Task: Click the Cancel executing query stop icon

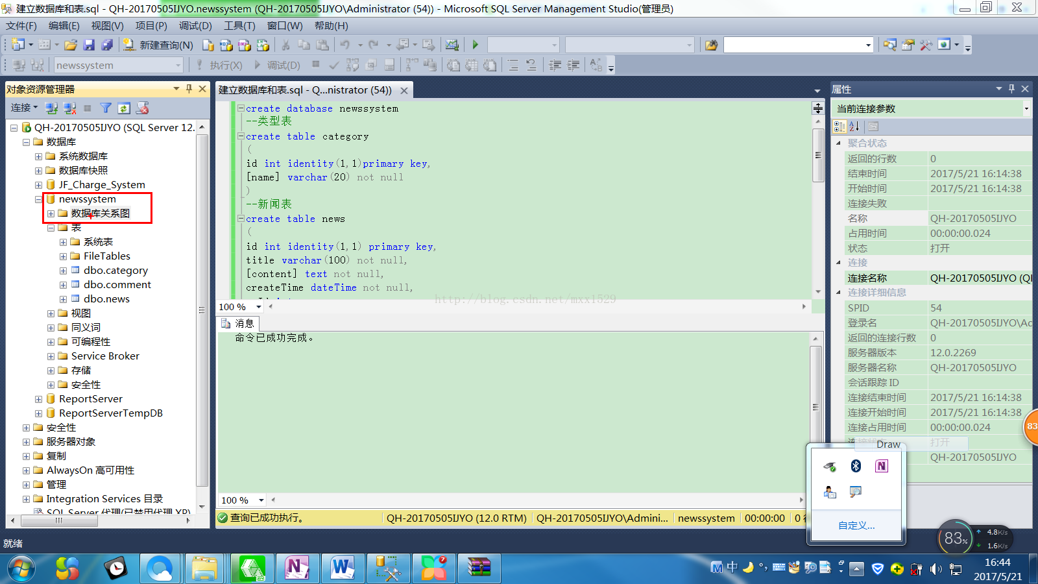Action: pyautogui.click(x=316, y=64)
